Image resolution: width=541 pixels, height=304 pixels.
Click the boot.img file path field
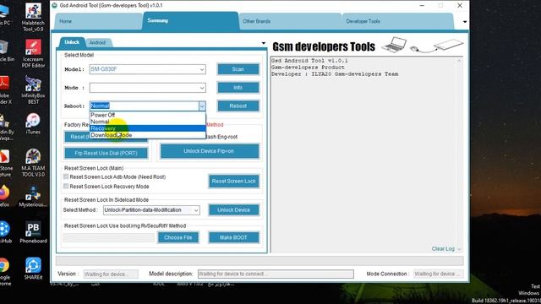coord(109,238)
